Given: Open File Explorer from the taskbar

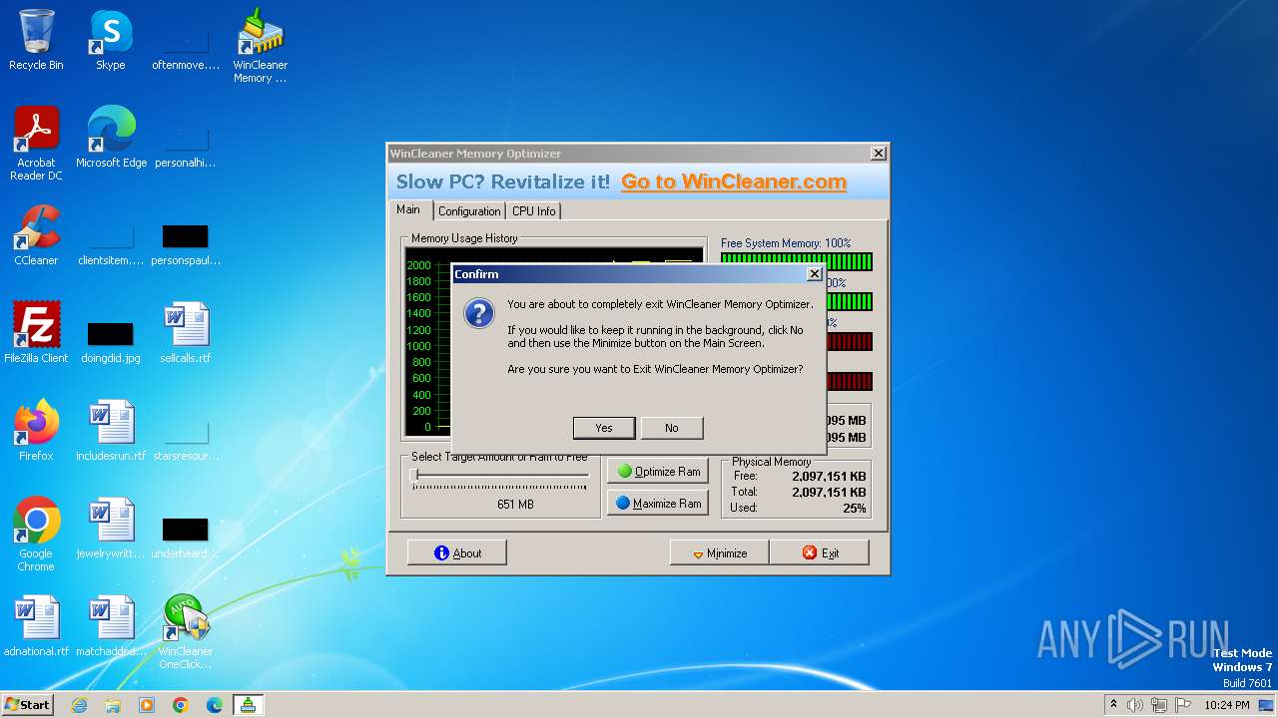Looking at the screenshot, I should [x=113, y=705].
